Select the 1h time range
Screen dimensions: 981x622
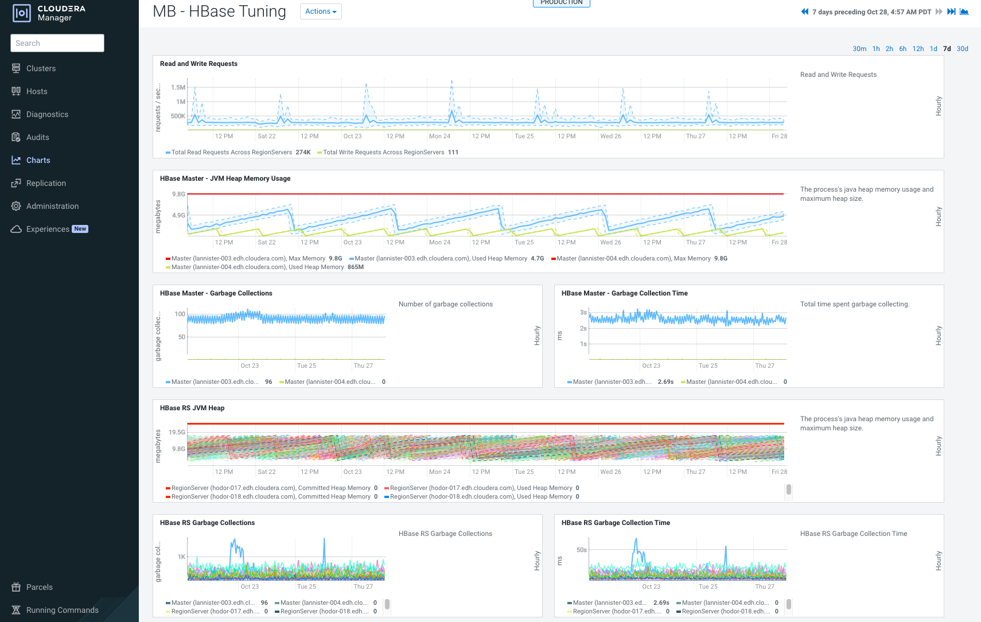click(x=876, y=49)
